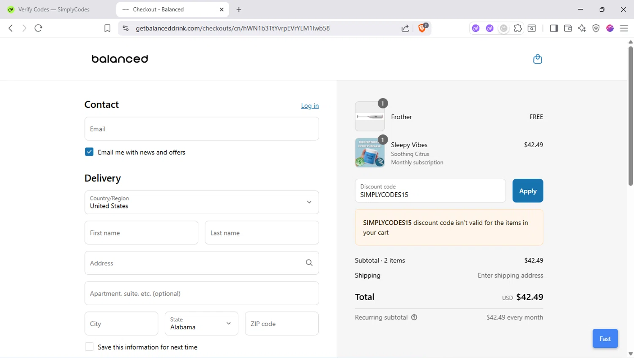Open a new browser tab

point(239,9)
